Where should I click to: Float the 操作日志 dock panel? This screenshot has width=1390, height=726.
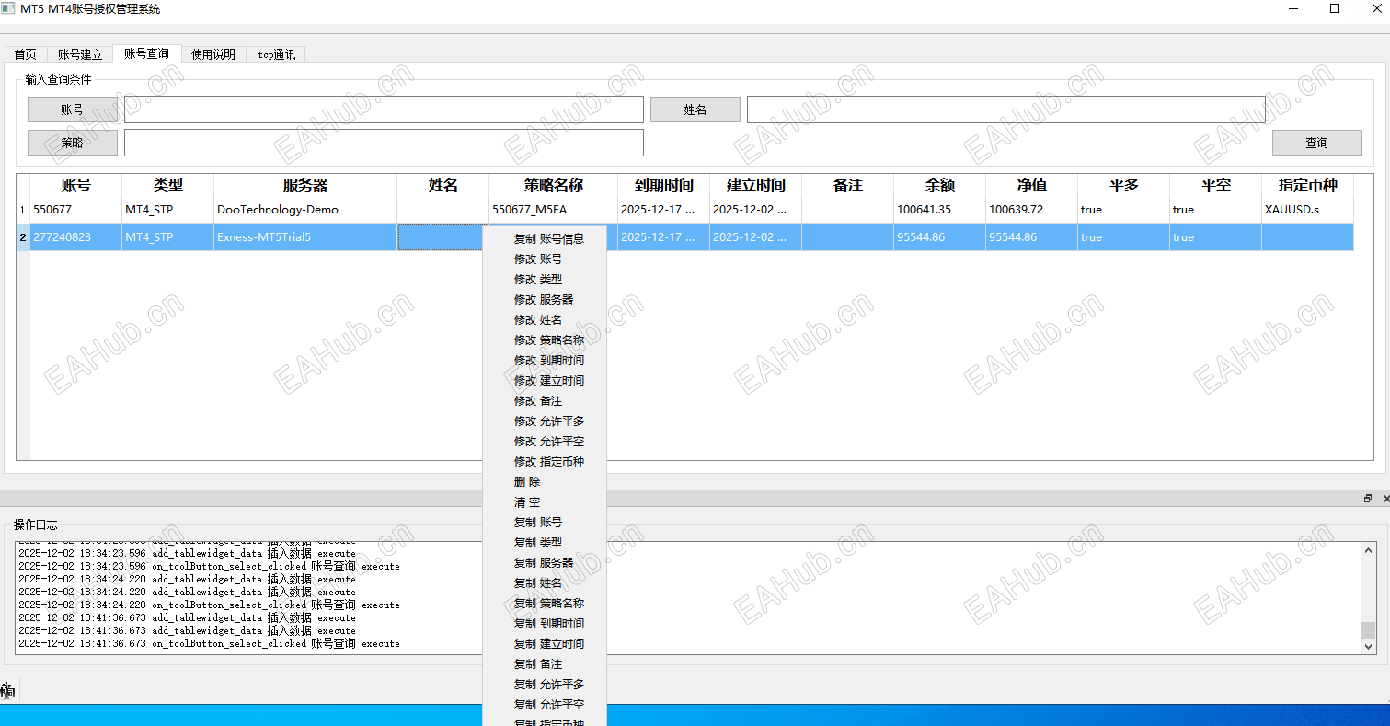click(1368, 498)
